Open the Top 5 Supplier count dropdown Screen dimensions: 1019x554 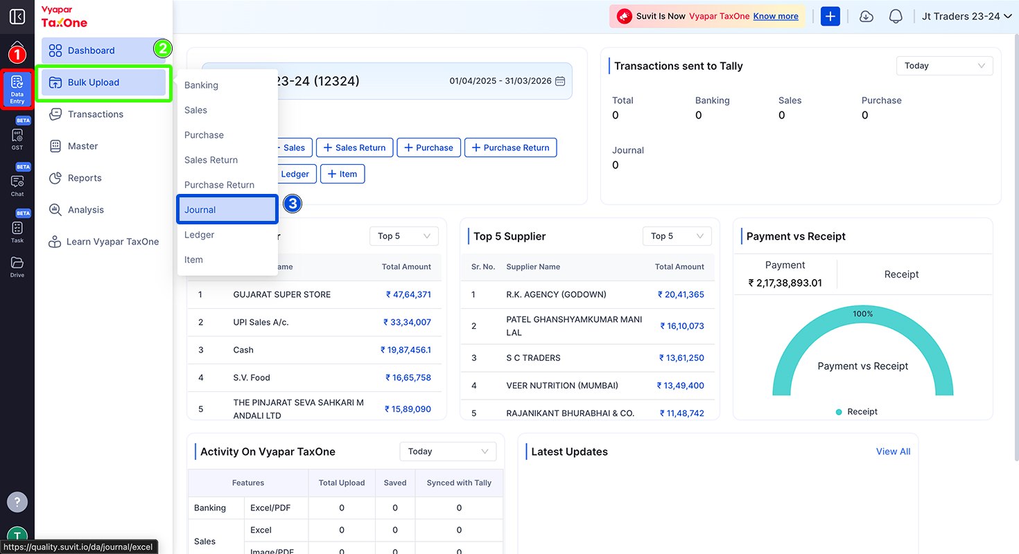677,236
